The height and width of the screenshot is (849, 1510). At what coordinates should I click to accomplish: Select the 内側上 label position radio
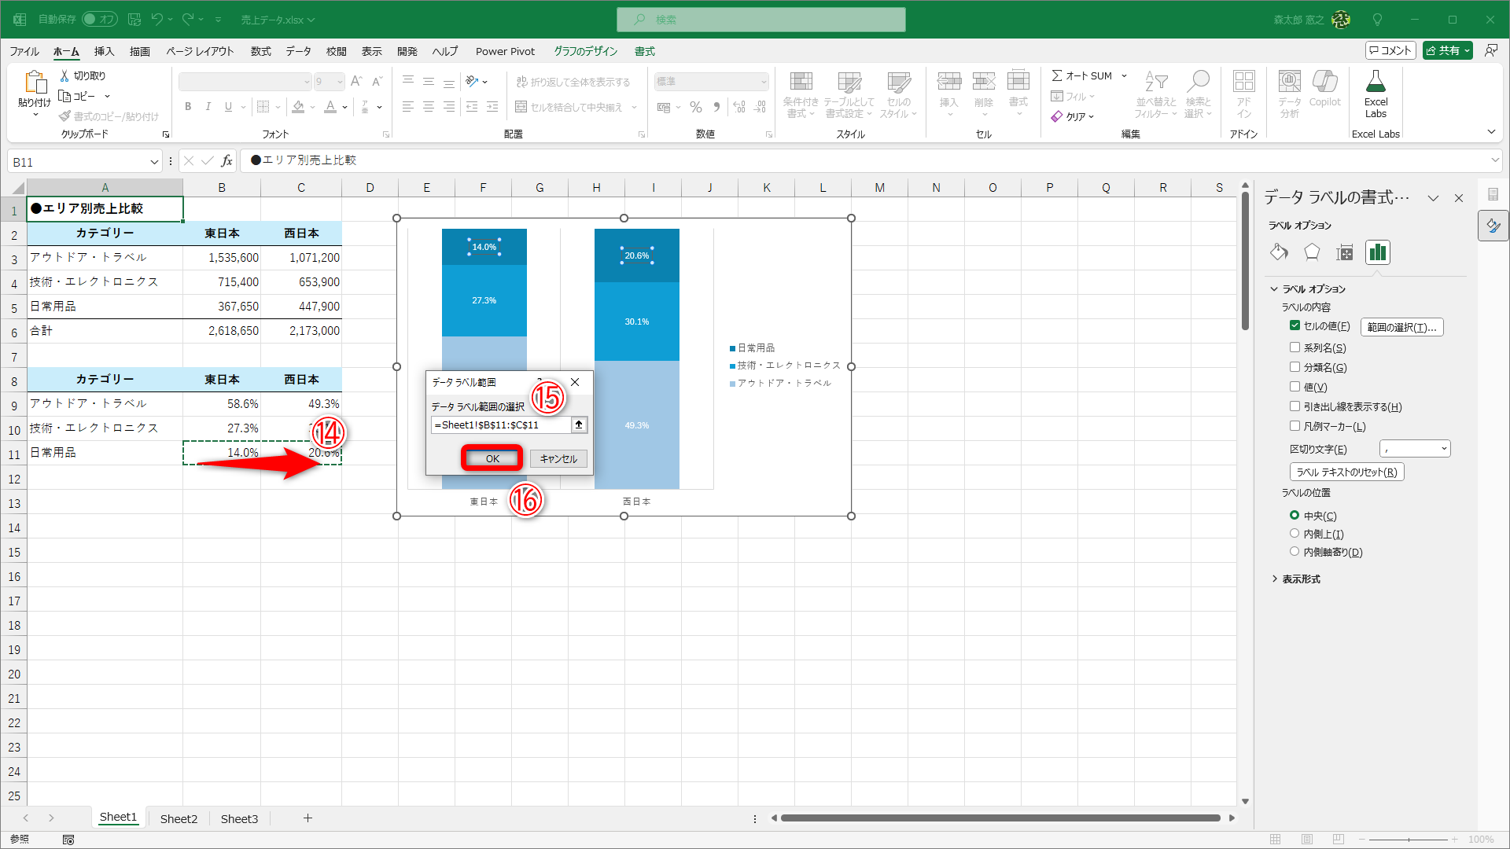click(x=1295, y=534)
